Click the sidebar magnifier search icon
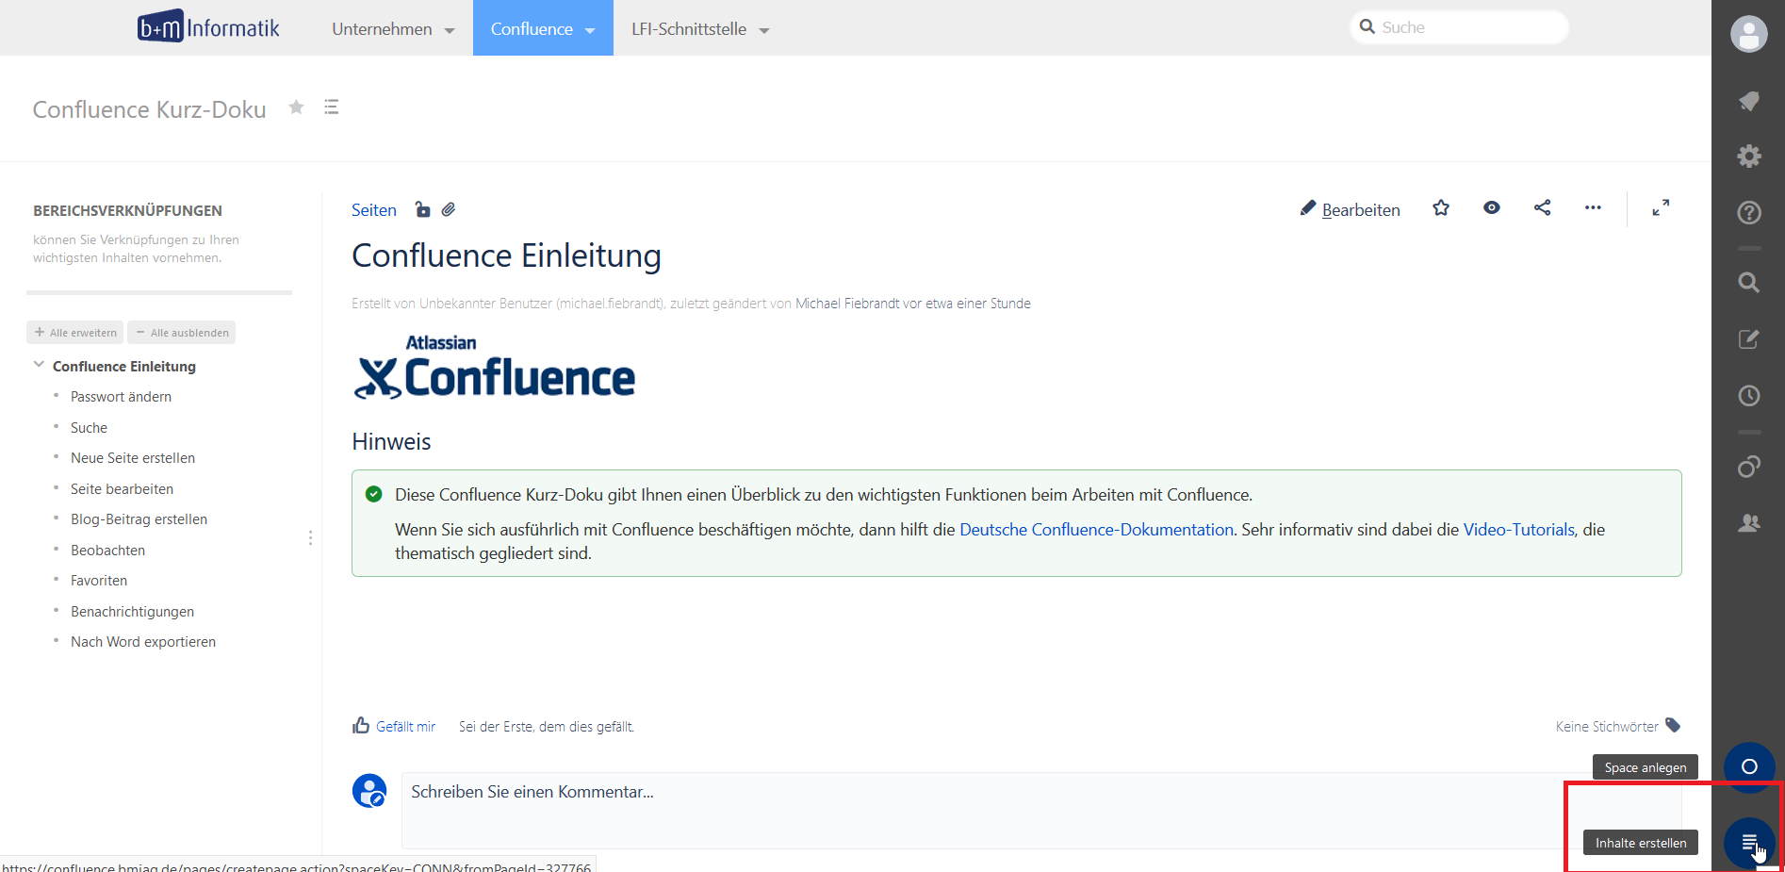 tap(1749, 282)
